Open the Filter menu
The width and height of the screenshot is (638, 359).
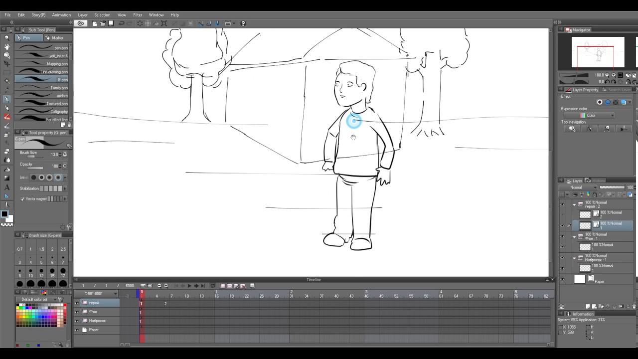pos(138,15)
